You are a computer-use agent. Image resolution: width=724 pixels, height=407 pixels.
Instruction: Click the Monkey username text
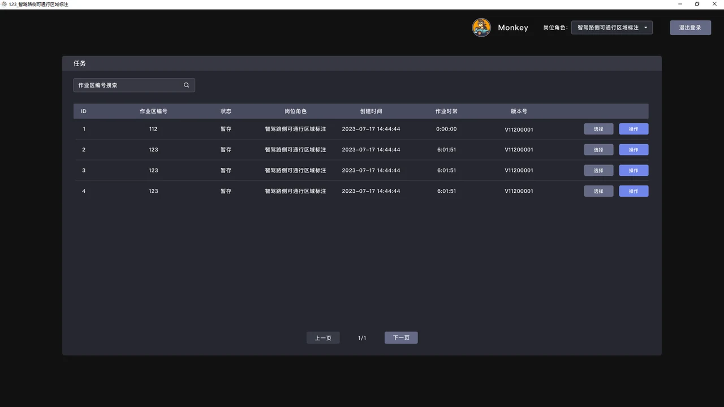[513, 28]
